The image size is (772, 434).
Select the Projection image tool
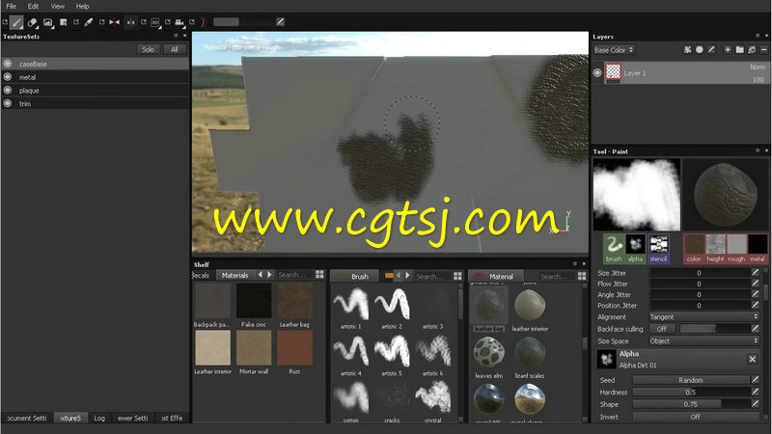(x=47, y=22)
